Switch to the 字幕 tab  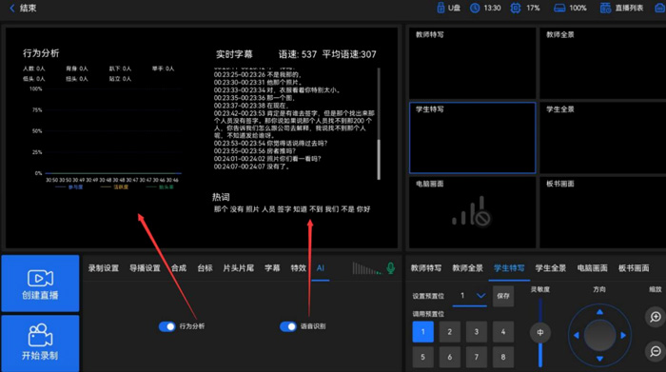272,268
